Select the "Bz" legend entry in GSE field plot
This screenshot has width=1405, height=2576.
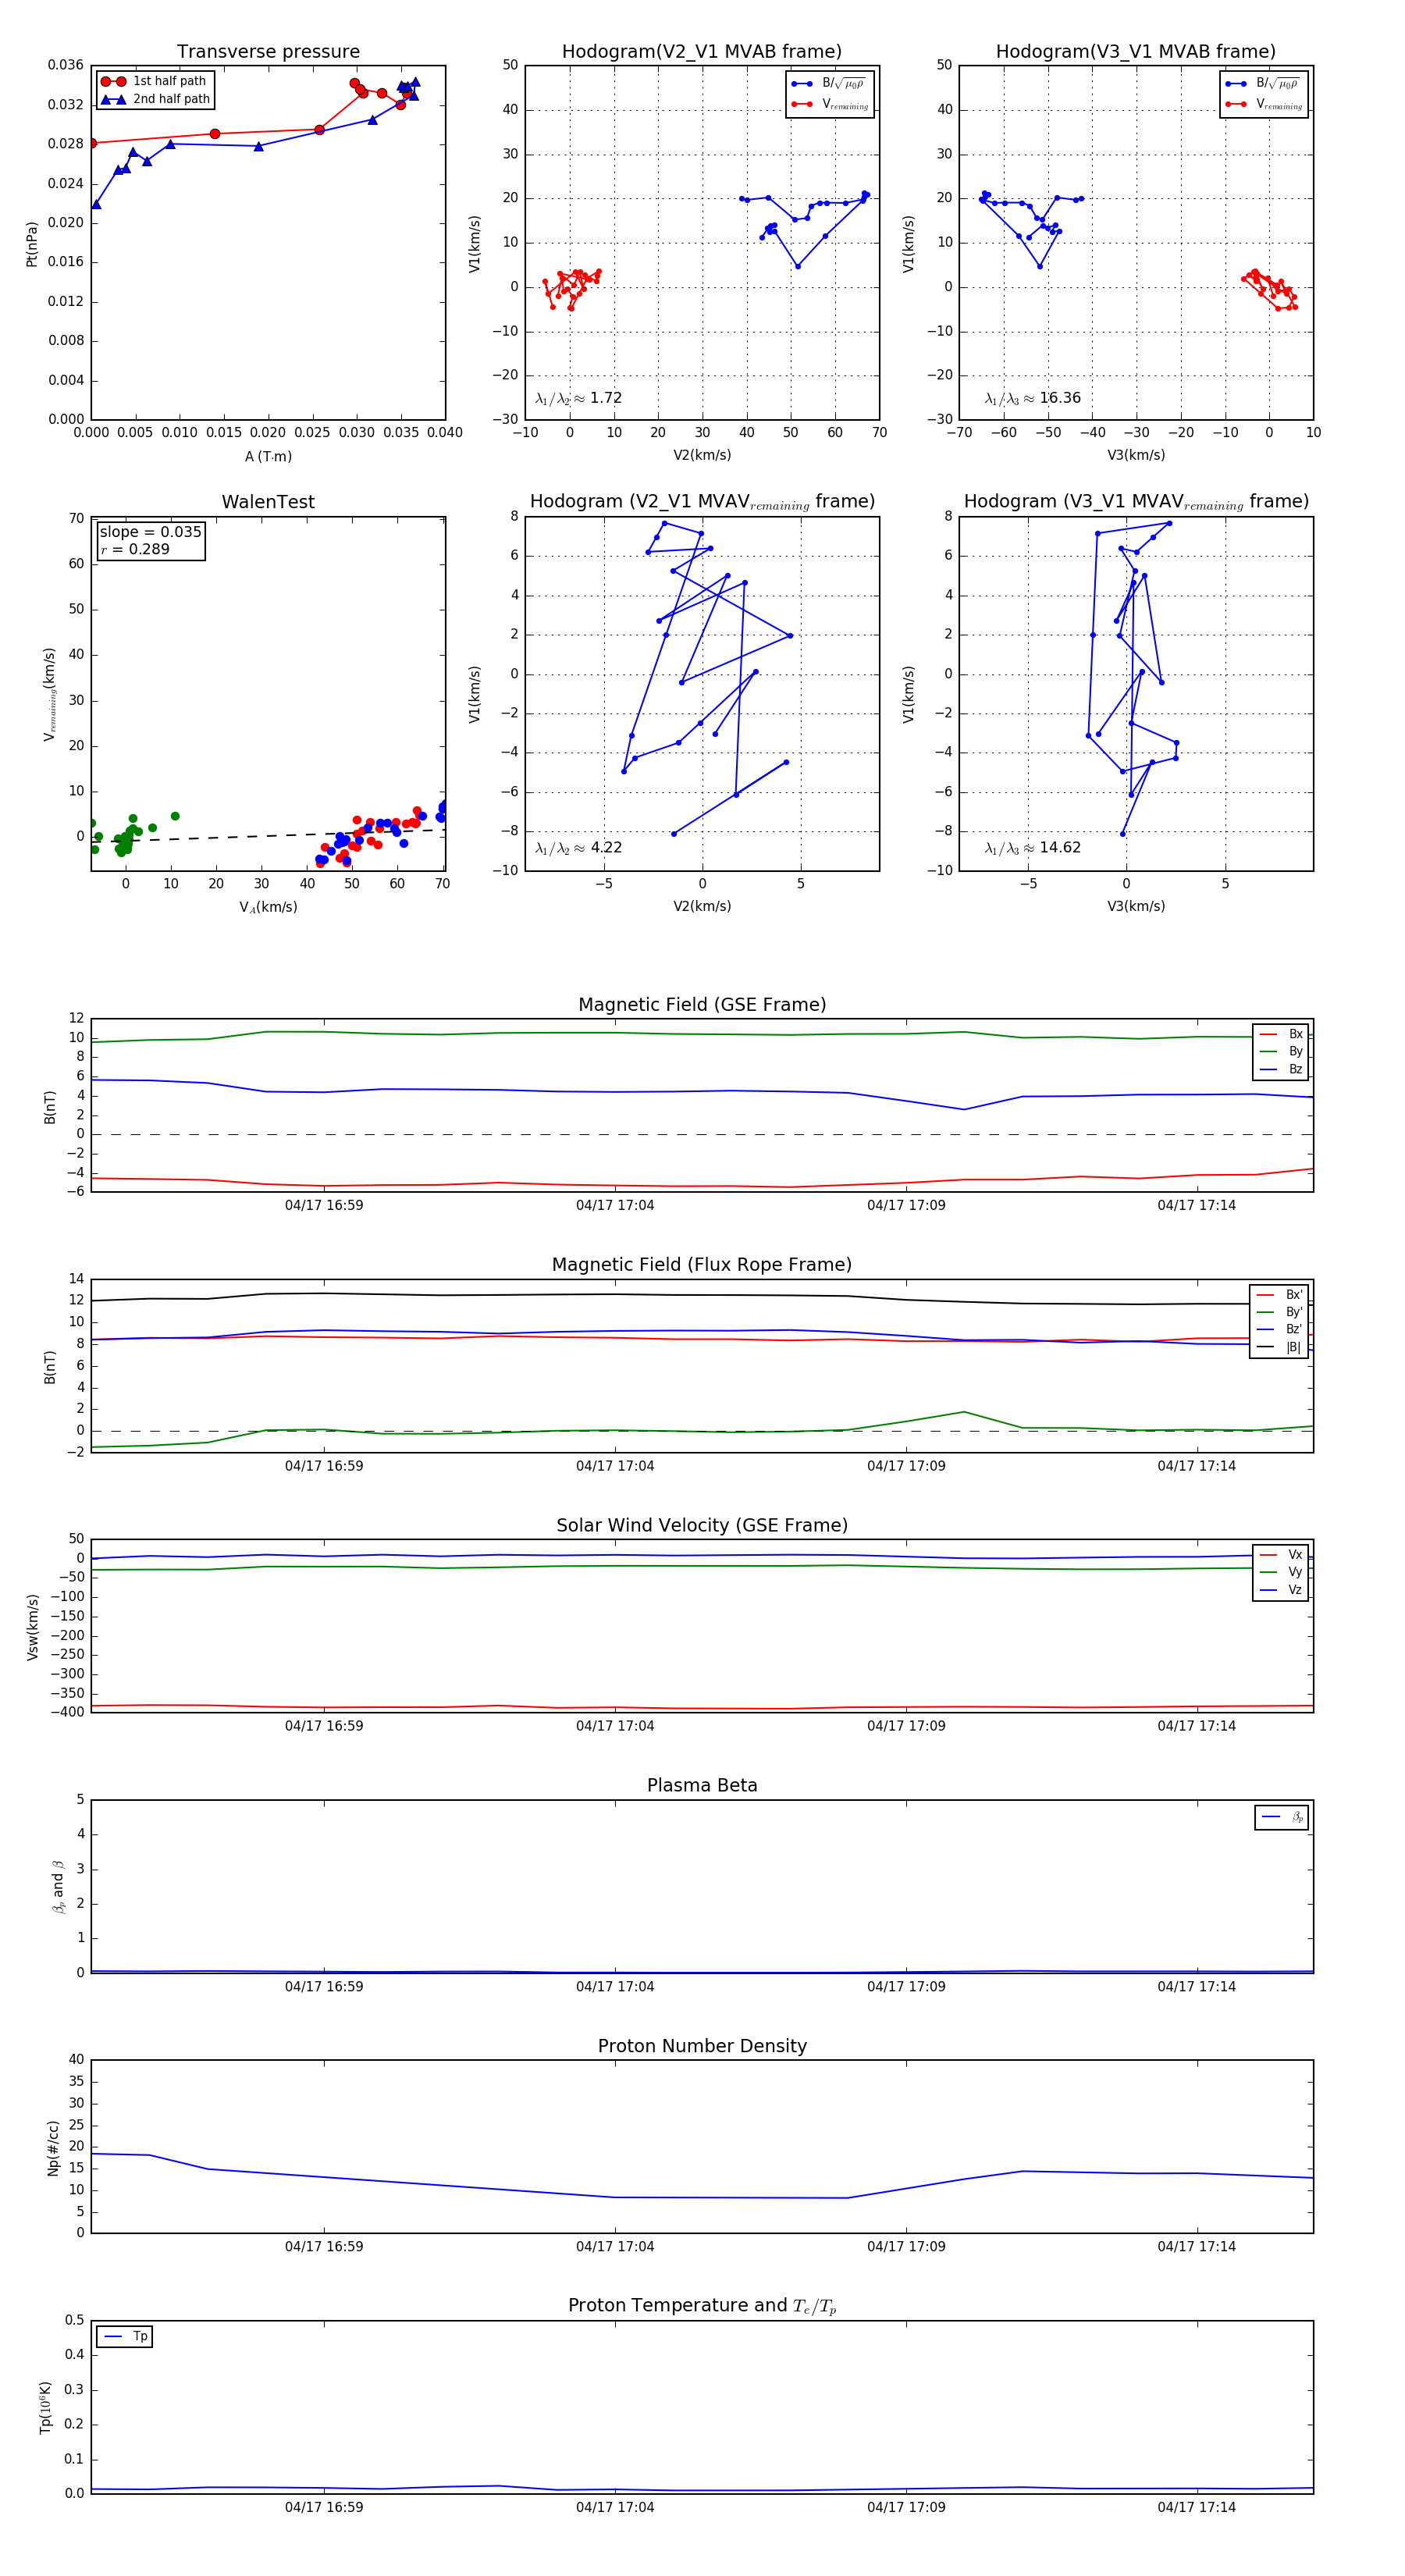point(1281,1070)
